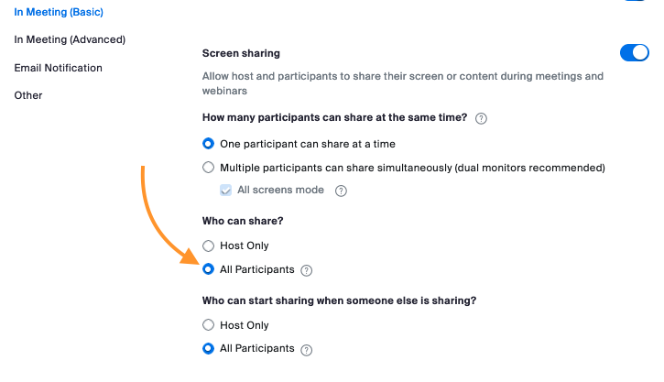Click the Screen sharing heading
This screenshot has height=382, width=664.
241,54
